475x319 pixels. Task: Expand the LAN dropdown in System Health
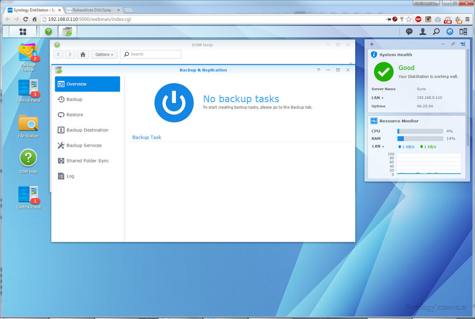pyautogui.click(x=378, y=98)
